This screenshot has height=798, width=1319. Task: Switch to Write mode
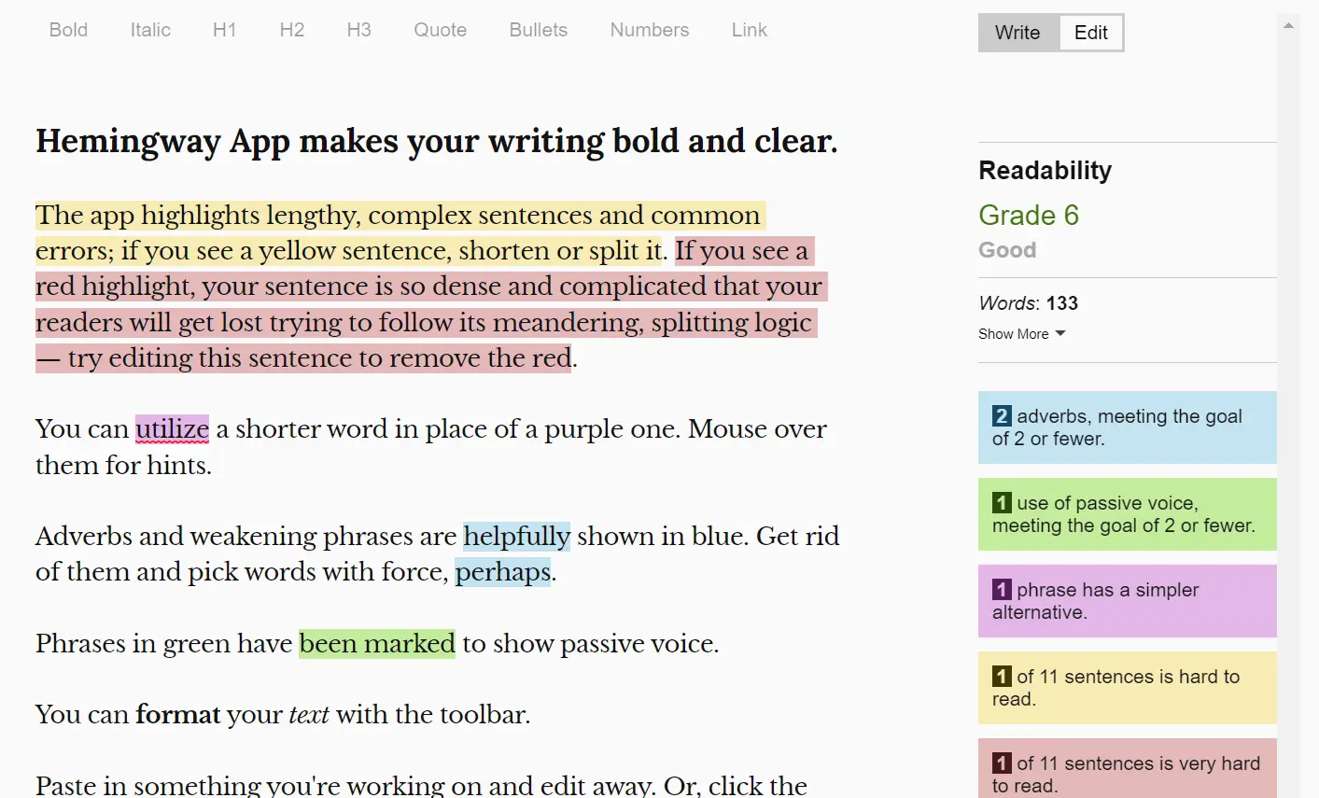pos(1017,33)
